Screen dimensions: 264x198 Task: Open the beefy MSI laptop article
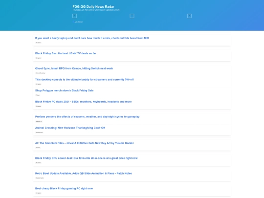point(92,38)
